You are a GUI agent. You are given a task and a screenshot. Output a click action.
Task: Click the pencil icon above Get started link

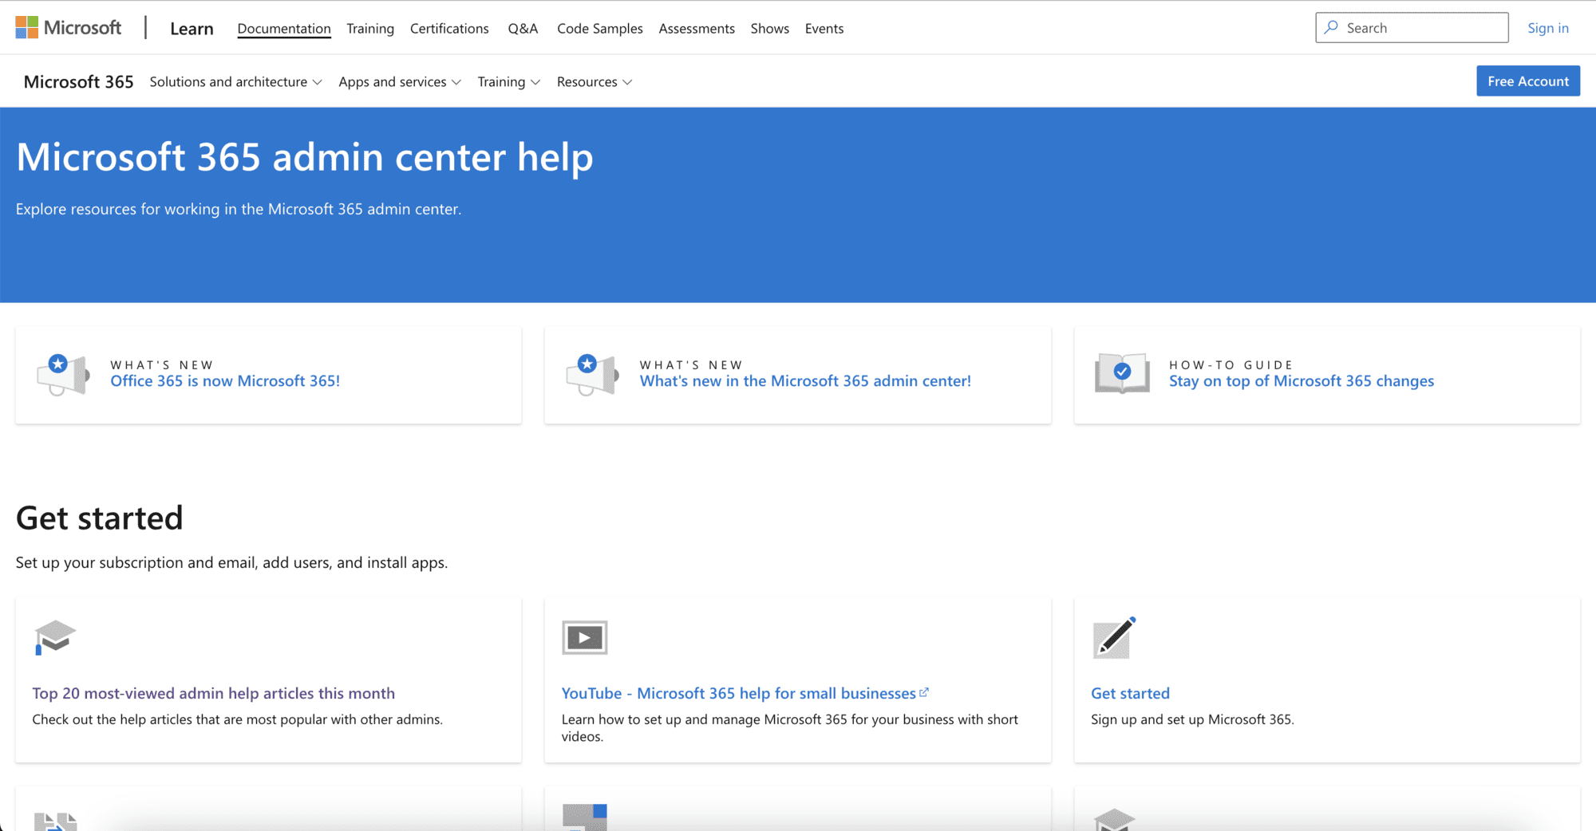coord(1114,637)
